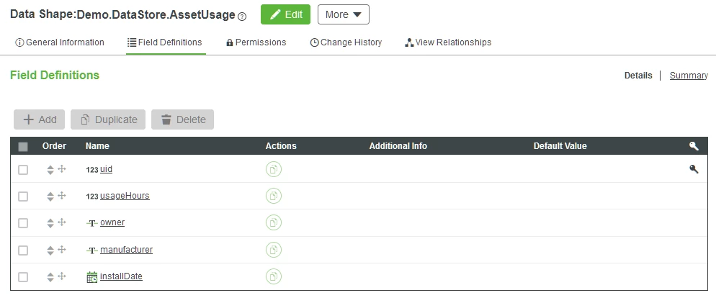716x298 pixels.
Task: Click the order arrows for manufacturer row
Action: 50,250
